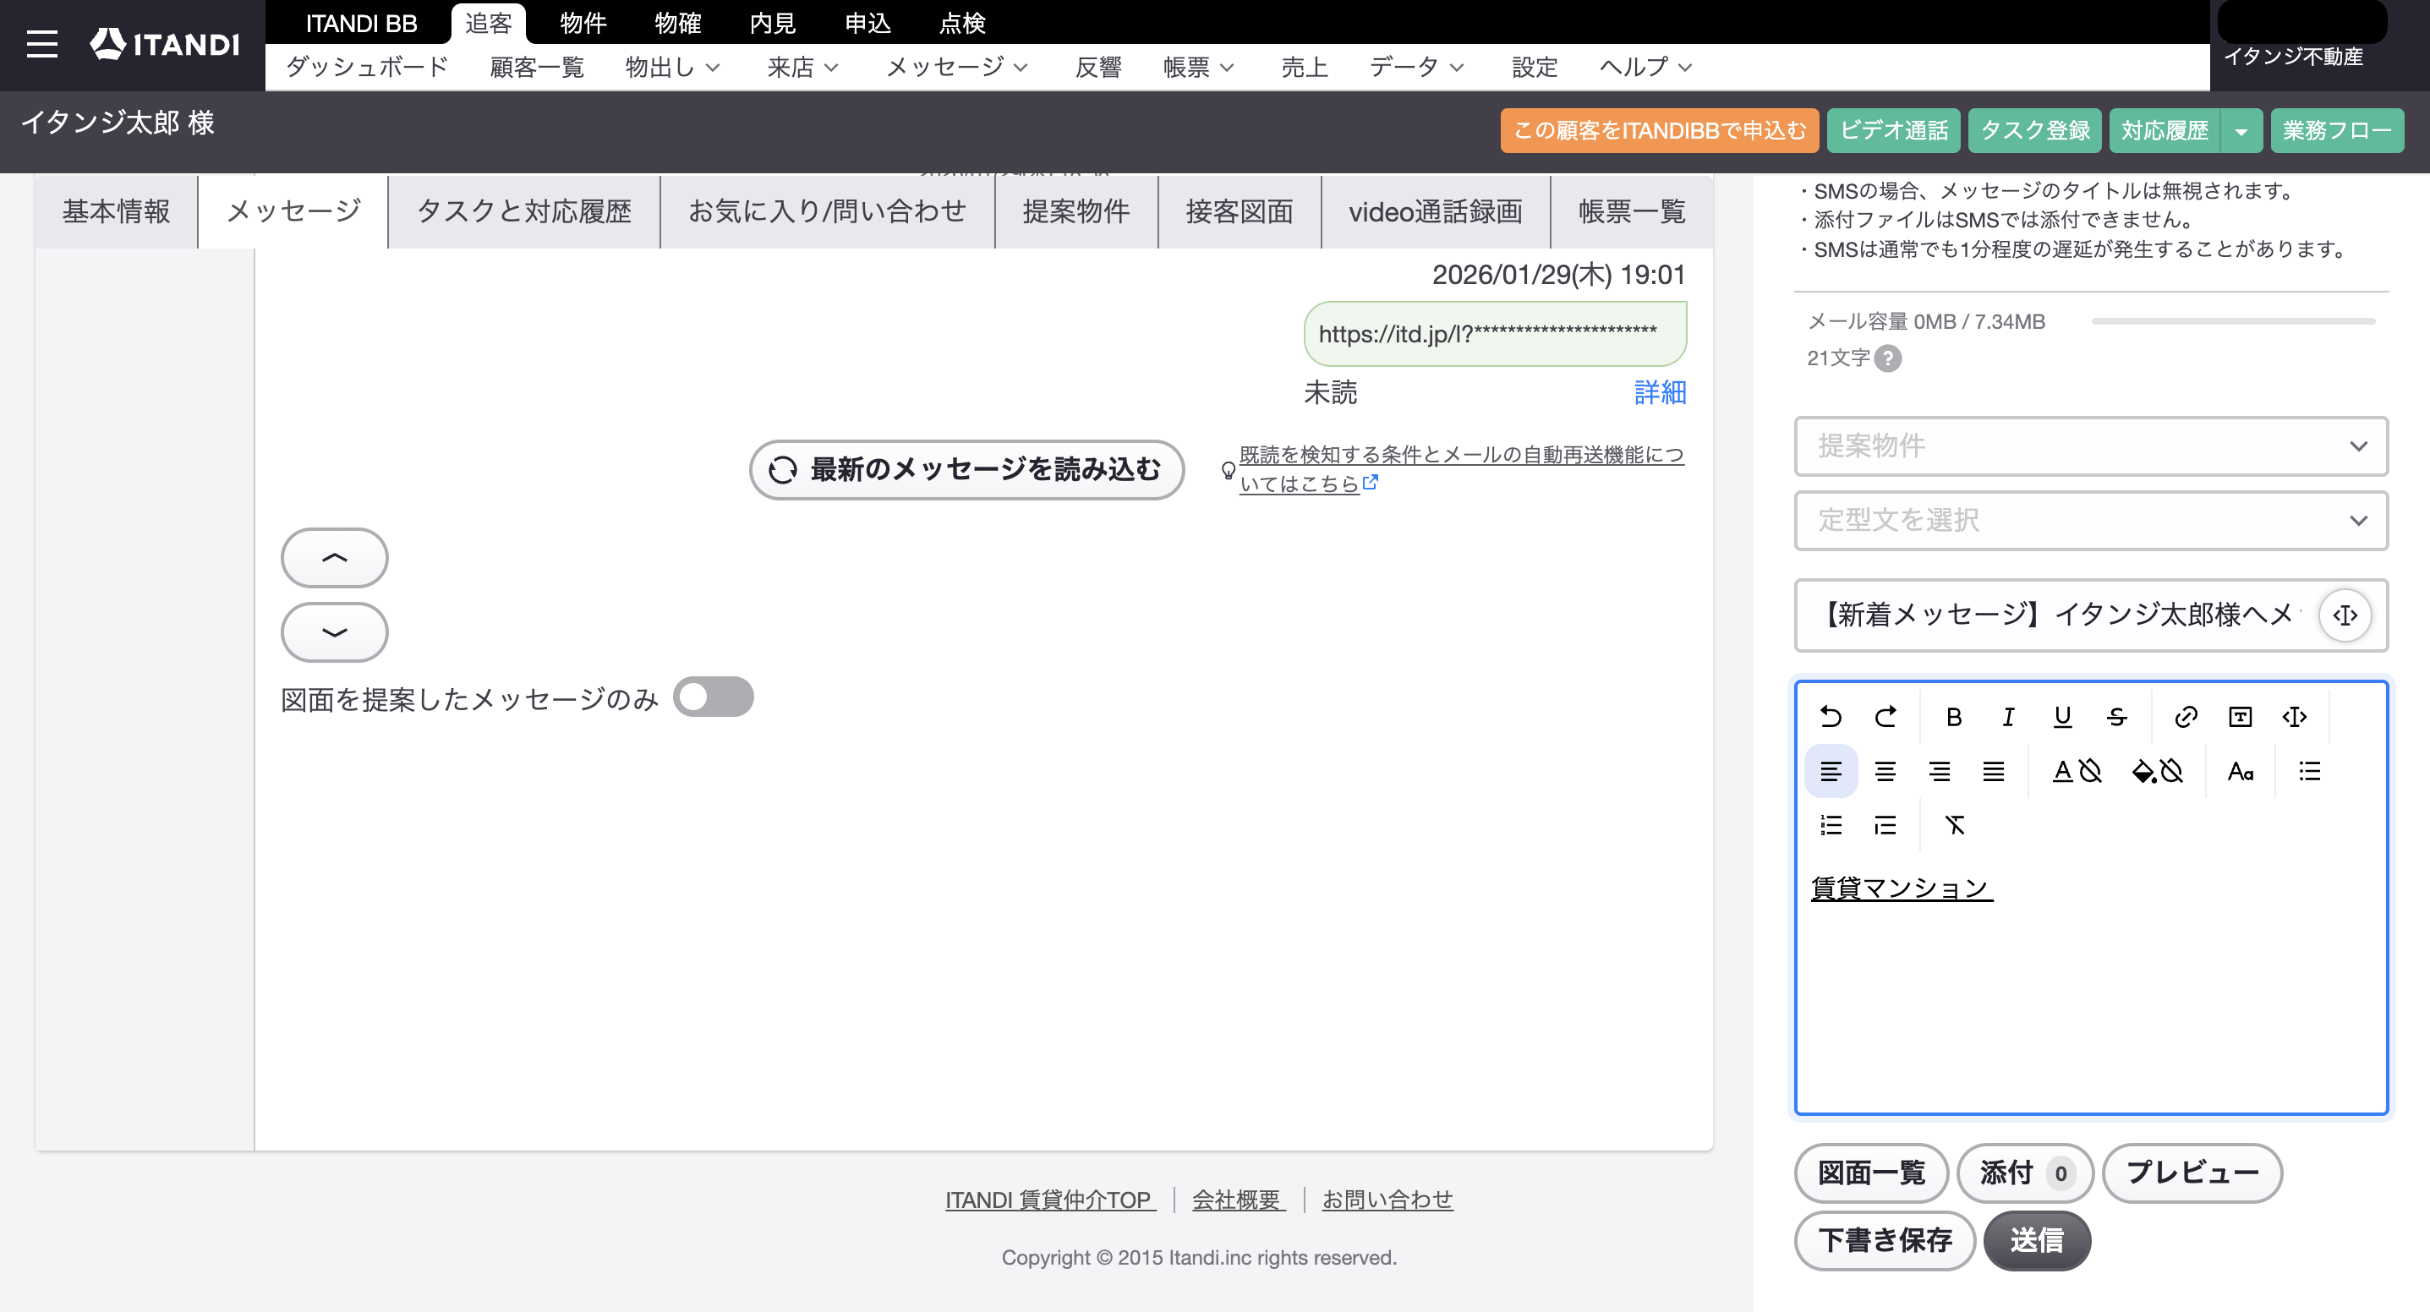Toggle underline formatting
Image resolution: width=2430 pixels, height=1312 pixels.
2062,717
